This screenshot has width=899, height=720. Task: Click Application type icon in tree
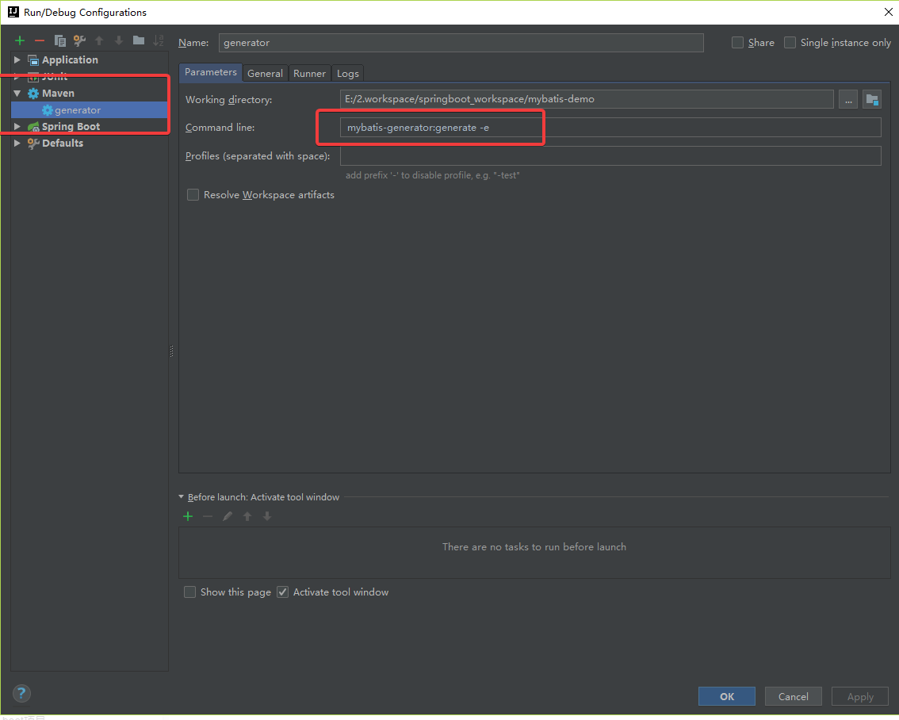pos(33,60)
